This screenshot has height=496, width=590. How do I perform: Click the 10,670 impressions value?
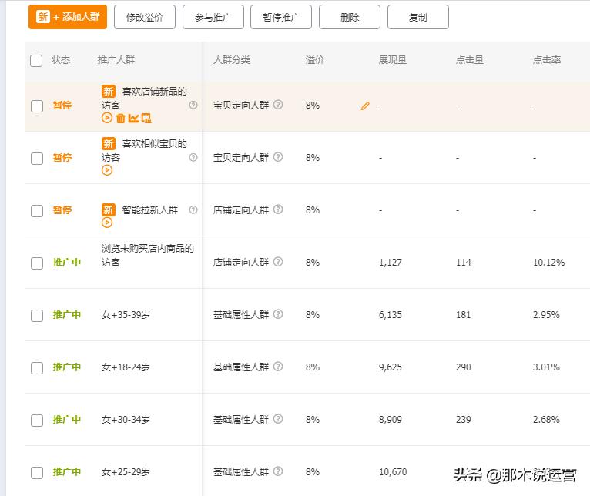coord(393,471)
